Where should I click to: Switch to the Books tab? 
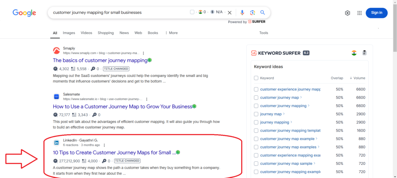pyautogui.click(x=153, y=33)
